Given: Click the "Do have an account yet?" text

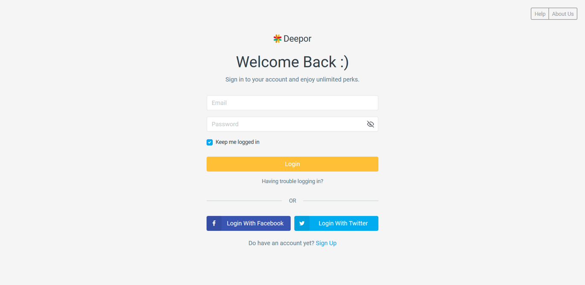Looking at the screenshot, I should (x=281, y=243).
